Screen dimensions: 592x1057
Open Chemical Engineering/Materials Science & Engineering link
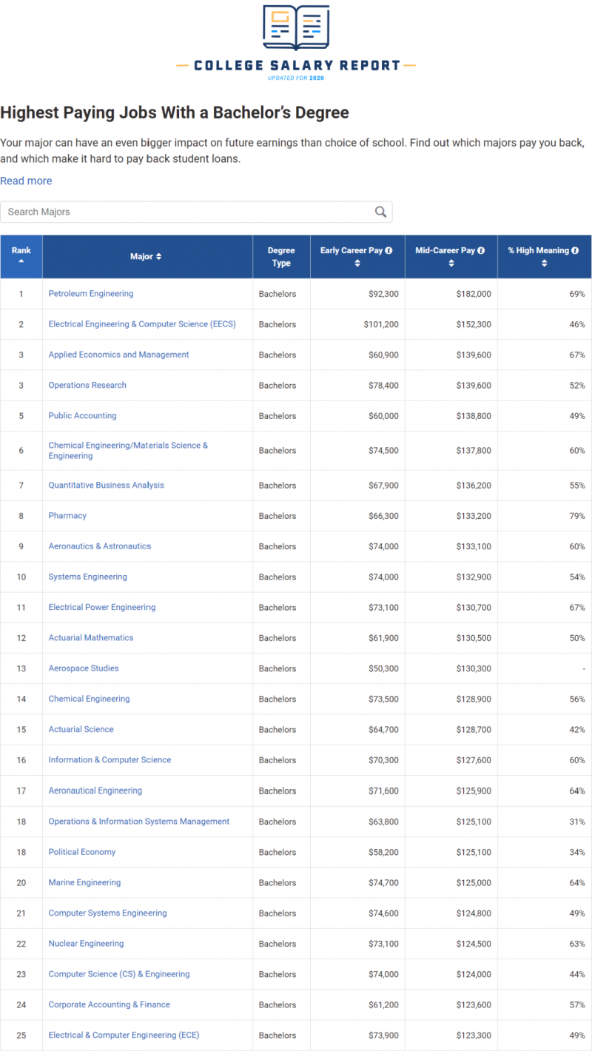pyautogui.click(x=128, y=451)
